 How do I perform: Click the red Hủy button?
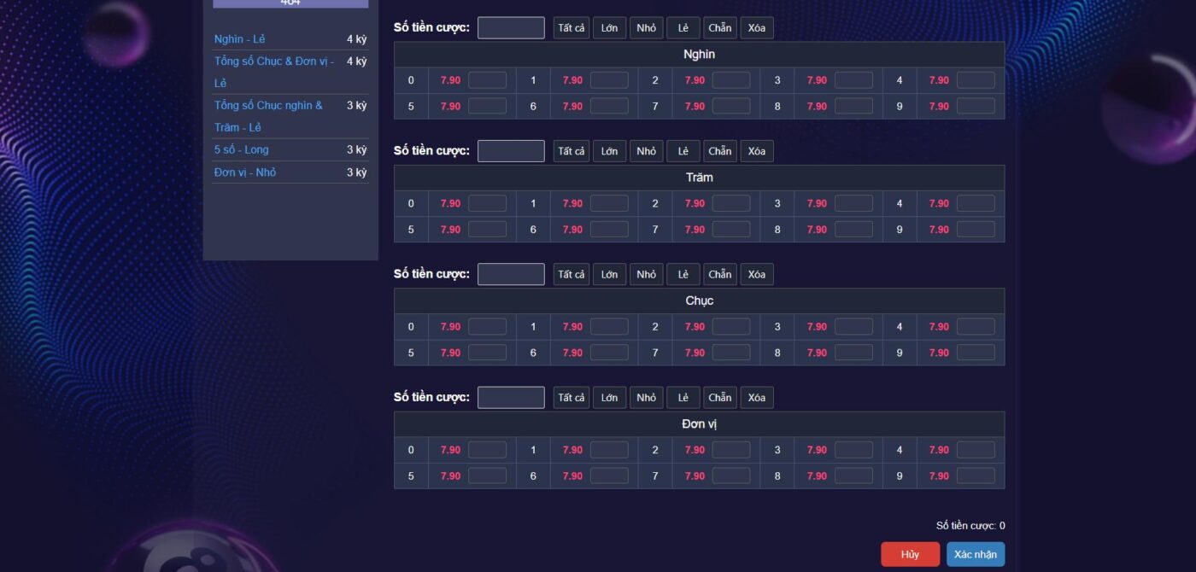coord(910,554)
